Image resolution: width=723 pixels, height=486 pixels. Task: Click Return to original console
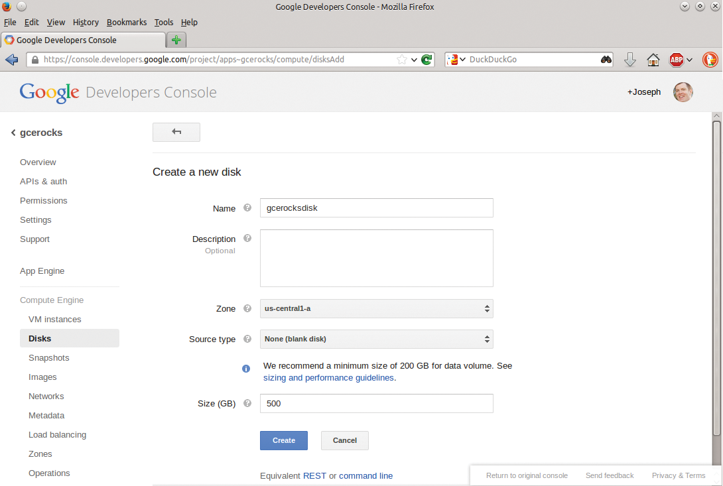tap(527, 475)
